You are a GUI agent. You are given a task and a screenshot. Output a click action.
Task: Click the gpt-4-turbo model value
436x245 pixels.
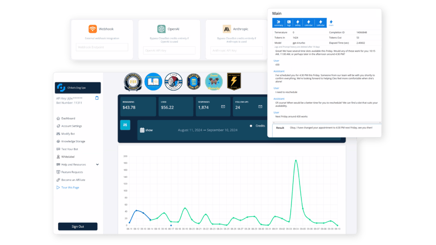click(x=299, y=43)
